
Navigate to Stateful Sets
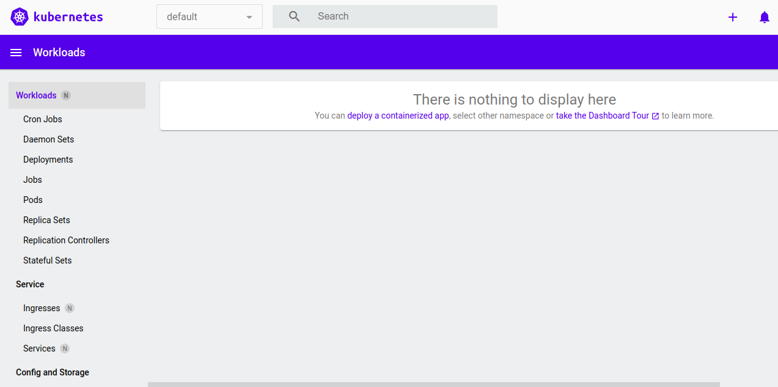(x=47, y=260)
